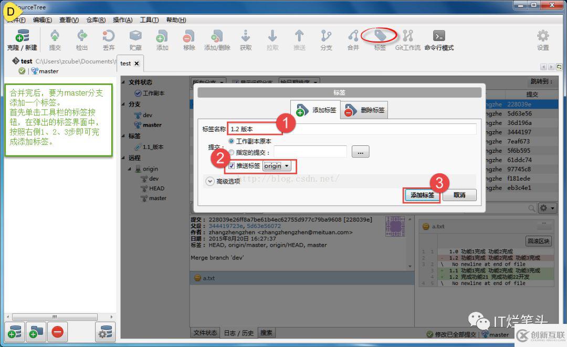Click add repository folder icon at bottom

[36, 332]
